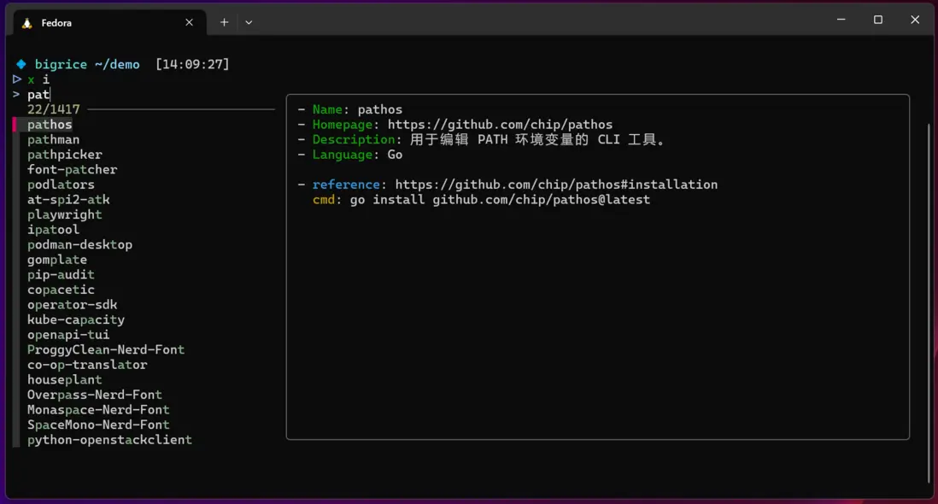938x504 pixels.
Task: Click the pat search input field
Action: pyautogui.click(x=38, y=95)
